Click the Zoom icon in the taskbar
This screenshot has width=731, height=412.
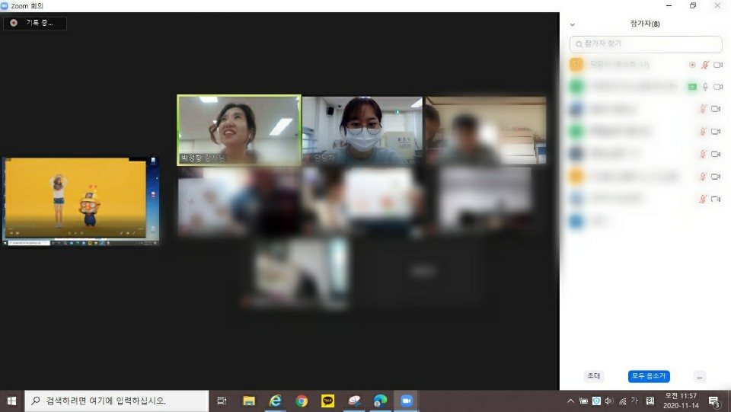(x=407, y=401)
